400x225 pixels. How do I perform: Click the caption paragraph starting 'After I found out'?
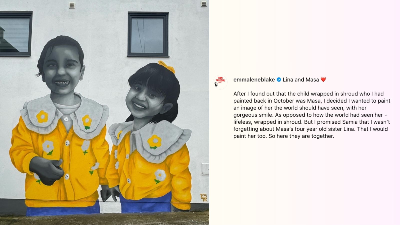click(x=312, y=115)
